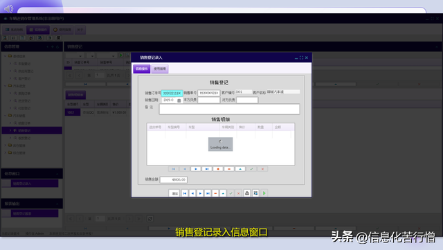Viewport: 443px width, 250px height.
Task: Open second filter dropdown in 销售登记 panel
Action: (x=92, y=55)
